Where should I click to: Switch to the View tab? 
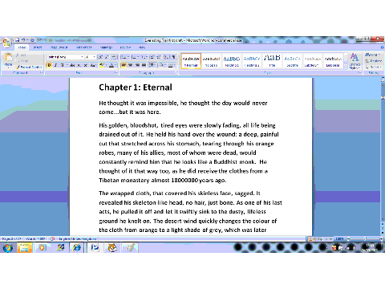click(142, 47)
